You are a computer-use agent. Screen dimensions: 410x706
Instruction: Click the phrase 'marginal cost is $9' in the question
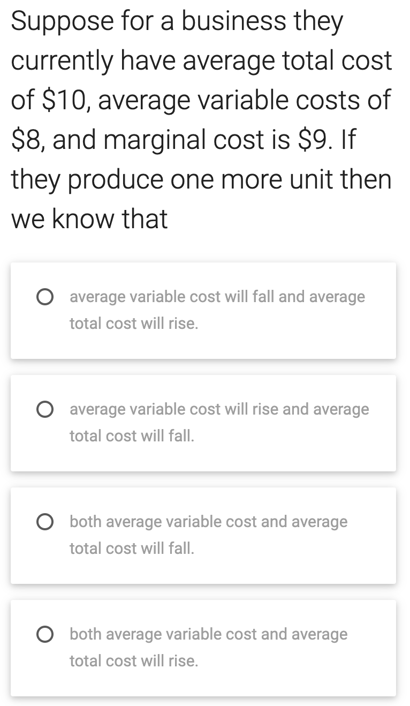coord(214,140)
